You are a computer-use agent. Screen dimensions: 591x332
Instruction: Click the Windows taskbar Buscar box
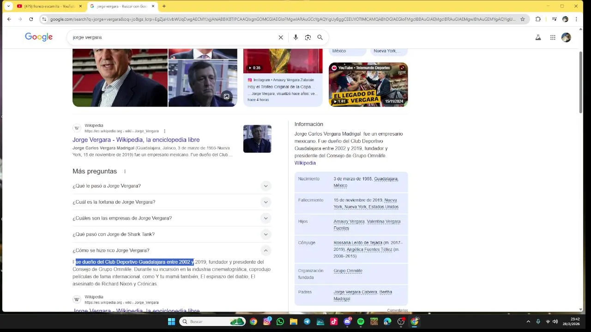click(211, 321)
